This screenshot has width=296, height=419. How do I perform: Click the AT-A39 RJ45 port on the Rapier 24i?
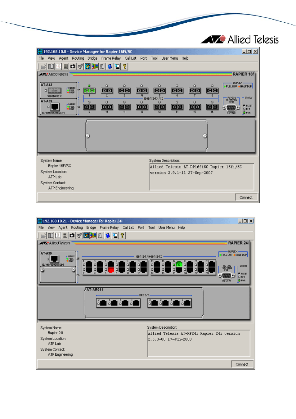pyautogui.click(x=55, y=259)
